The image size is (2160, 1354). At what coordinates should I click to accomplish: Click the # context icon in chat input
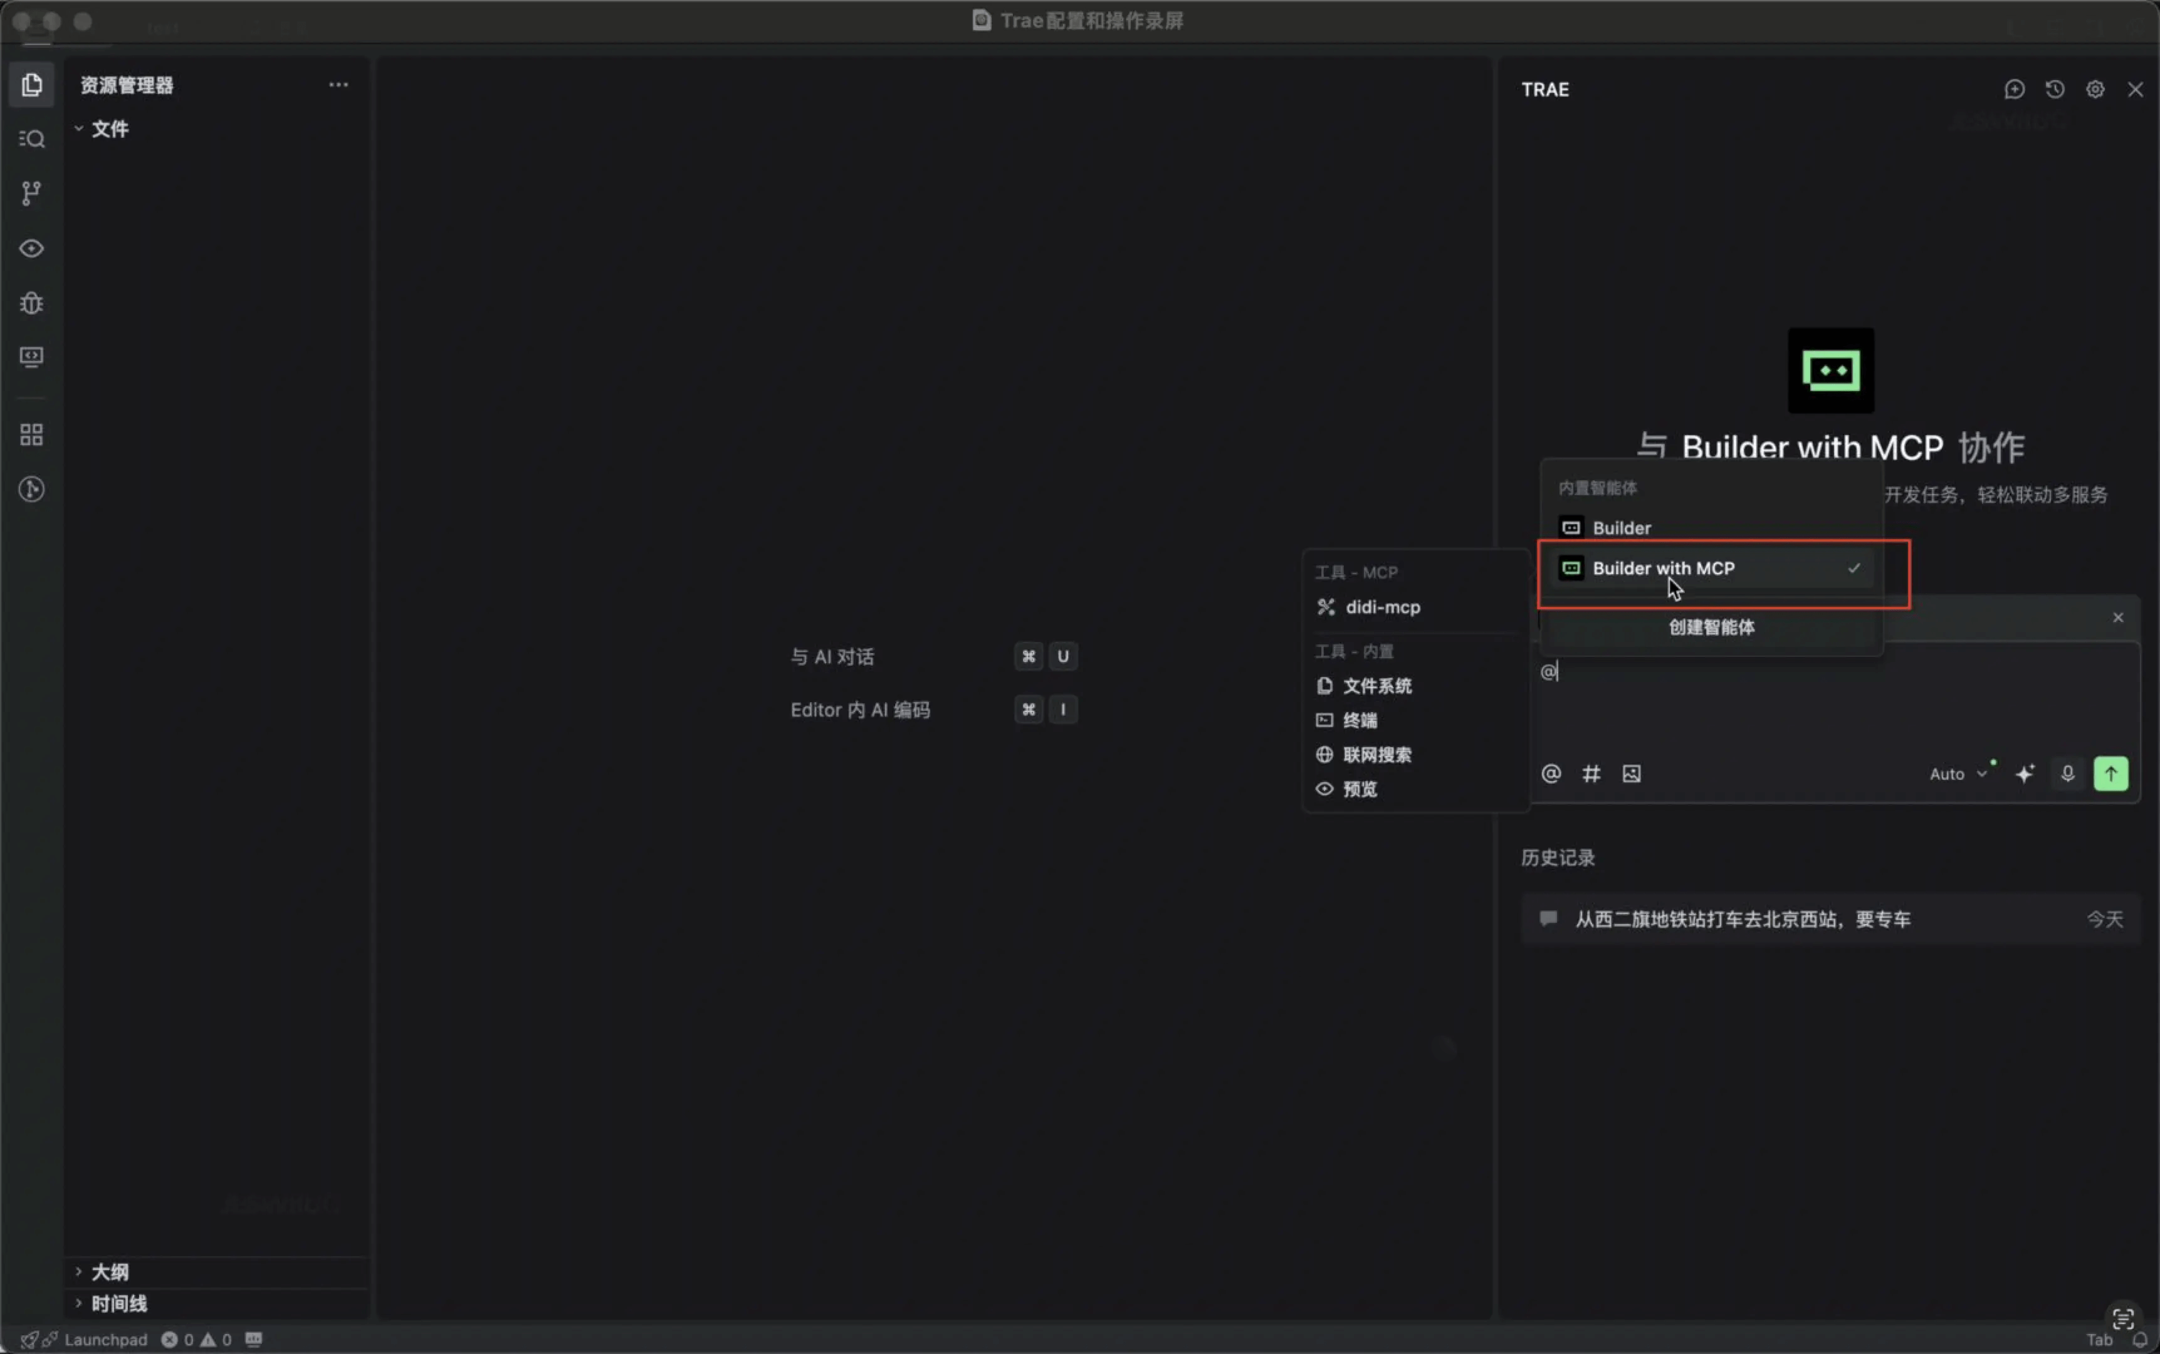pos(1591,774)
